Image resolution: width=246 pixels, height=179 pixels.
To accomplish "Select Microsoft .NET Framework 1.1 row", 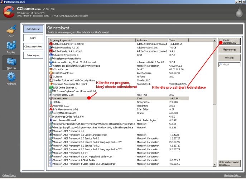I will [119, 131].
